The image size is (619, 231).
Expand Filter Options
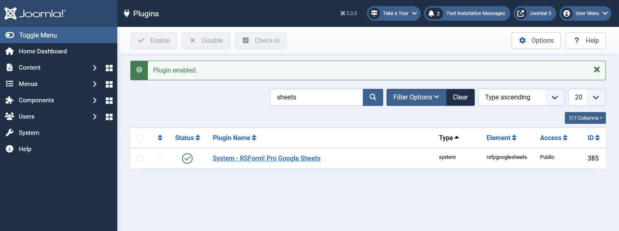point(416,97)
